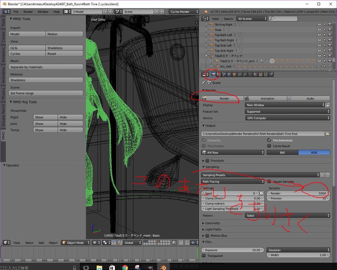The width and height of the screenshot is (337, 270).
Task: Open the Sobol pattern dropdown
Action: coord(288,216)
